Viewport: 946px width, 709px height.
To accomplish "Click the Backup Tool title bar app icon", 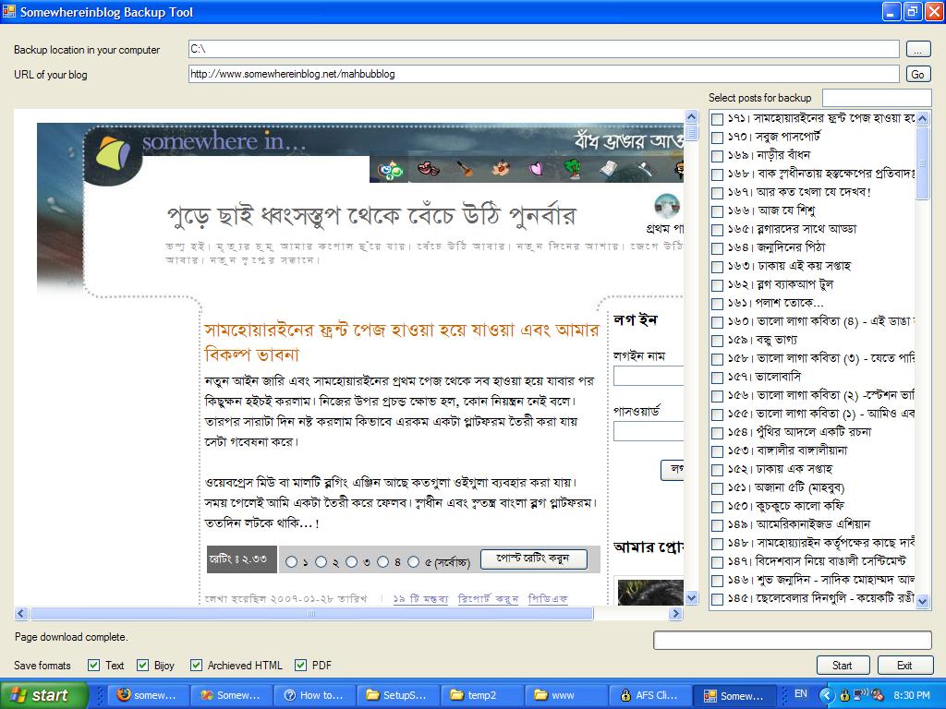I will 8,11.
